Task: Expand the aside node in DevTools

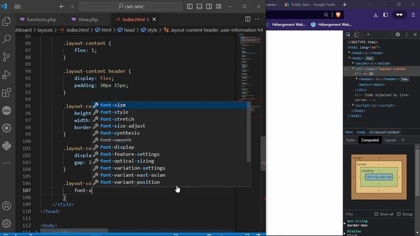Action: click(353, 63)
